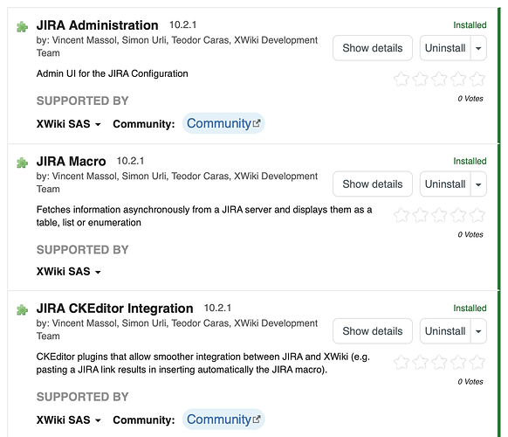Click 'Admin UI for the JIRA Configuration' description
The height and width of the screenshot is (437, 508).
112,73
